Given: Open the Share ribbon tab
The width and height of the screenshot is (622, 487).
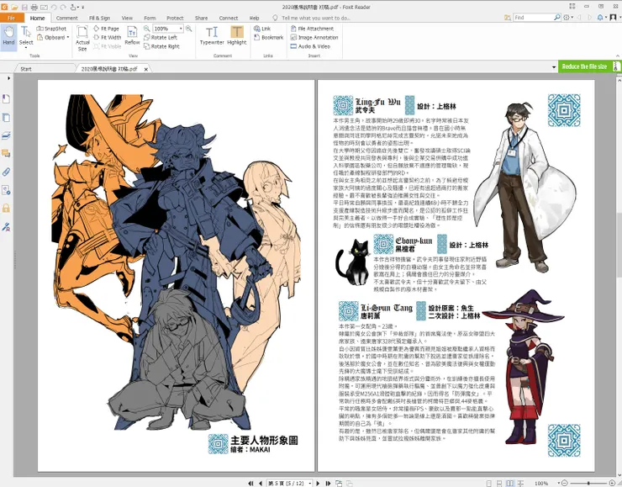Looking at the screenshot, I should click(201, 18).
